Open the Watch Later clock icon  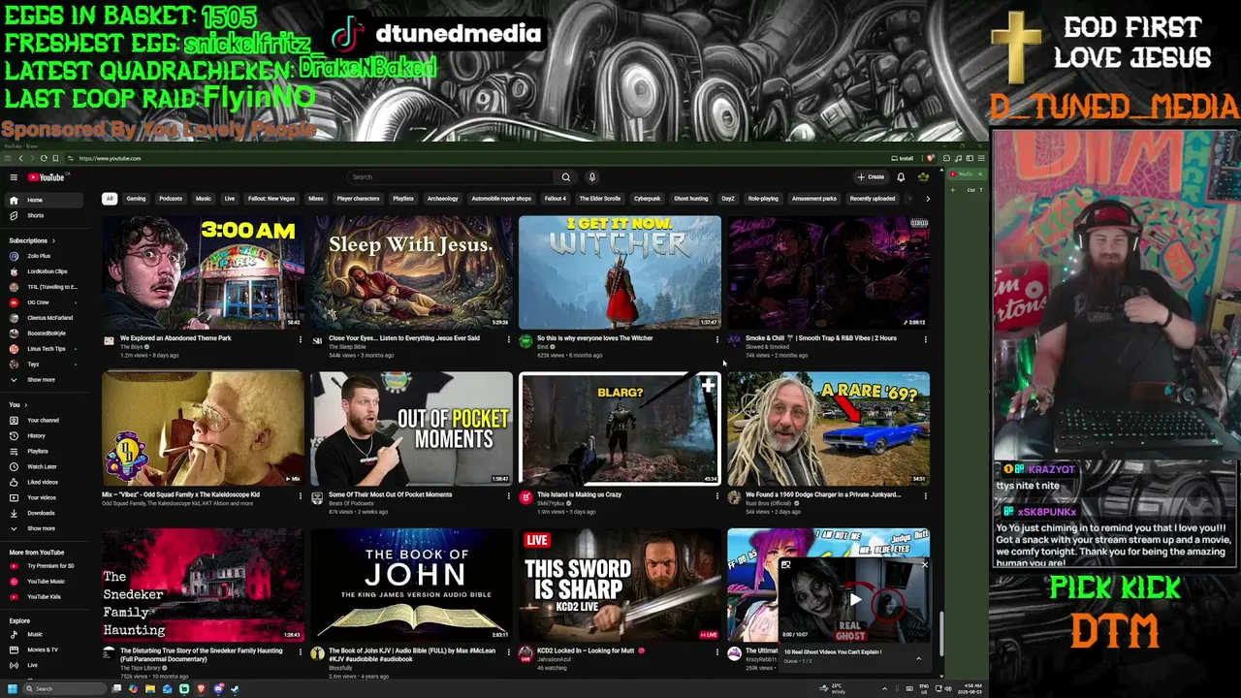click(14, 466)
